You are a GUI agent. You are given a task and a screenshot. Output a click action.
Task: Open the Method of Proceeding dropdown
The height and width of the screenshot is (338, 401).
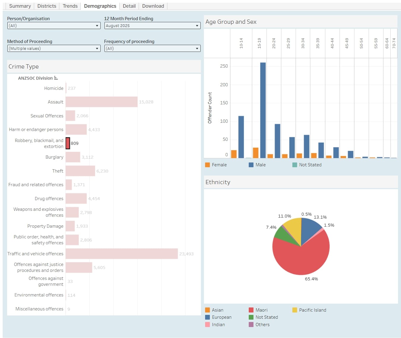click(x=54, y=49)
